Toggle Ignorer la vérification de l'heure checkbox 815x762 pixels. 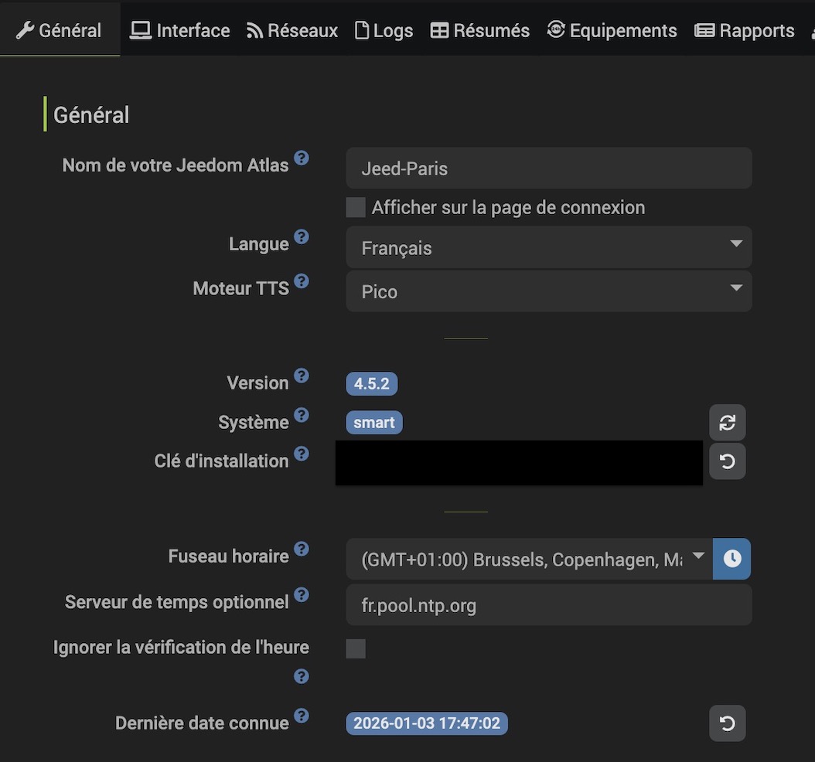pyautogui.click(x=356, y=648)
